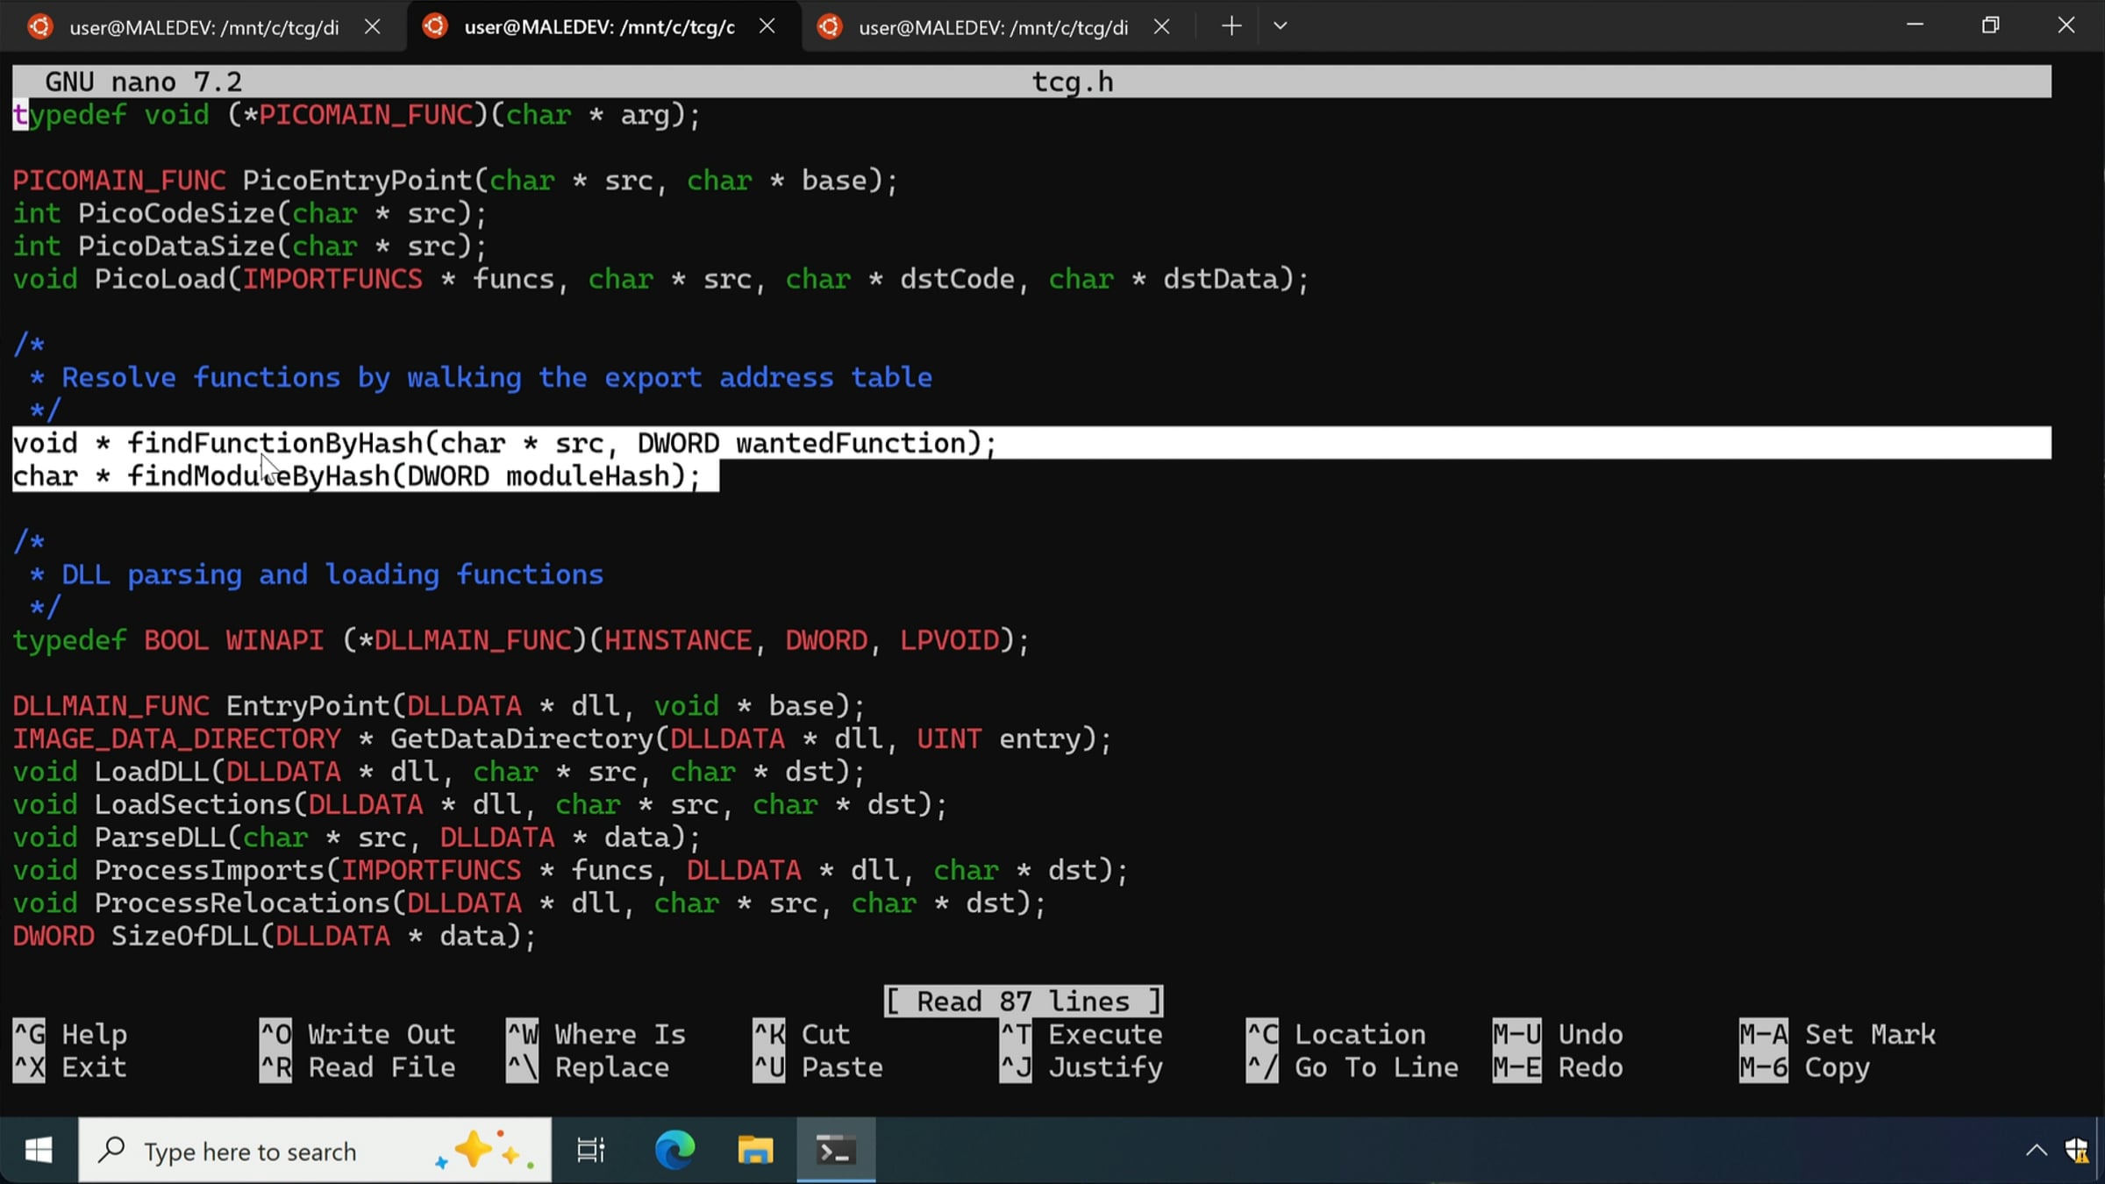Switch to the first terminal tab

pyautogui.click(x=203, y=26)
